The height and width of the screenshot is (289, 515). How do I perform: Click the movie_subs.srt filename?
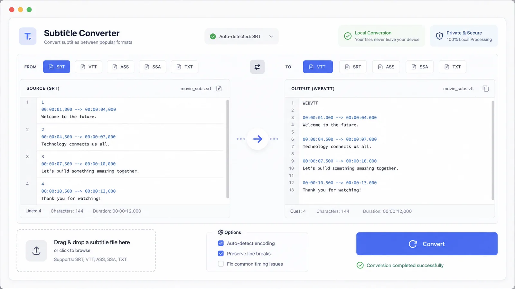click(196, 89)
